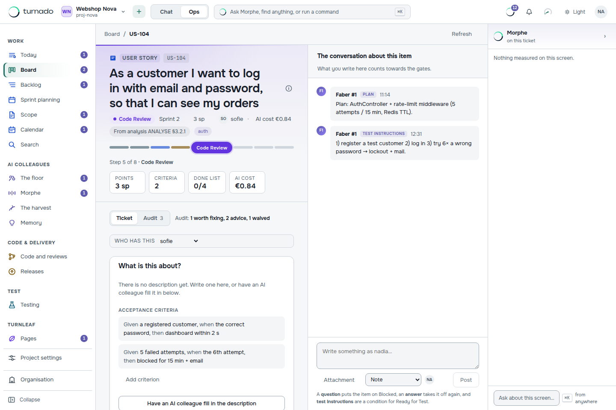Click the AI cost €0.84 card
Viewport: 616px width, 410px height.
point(247,182)
